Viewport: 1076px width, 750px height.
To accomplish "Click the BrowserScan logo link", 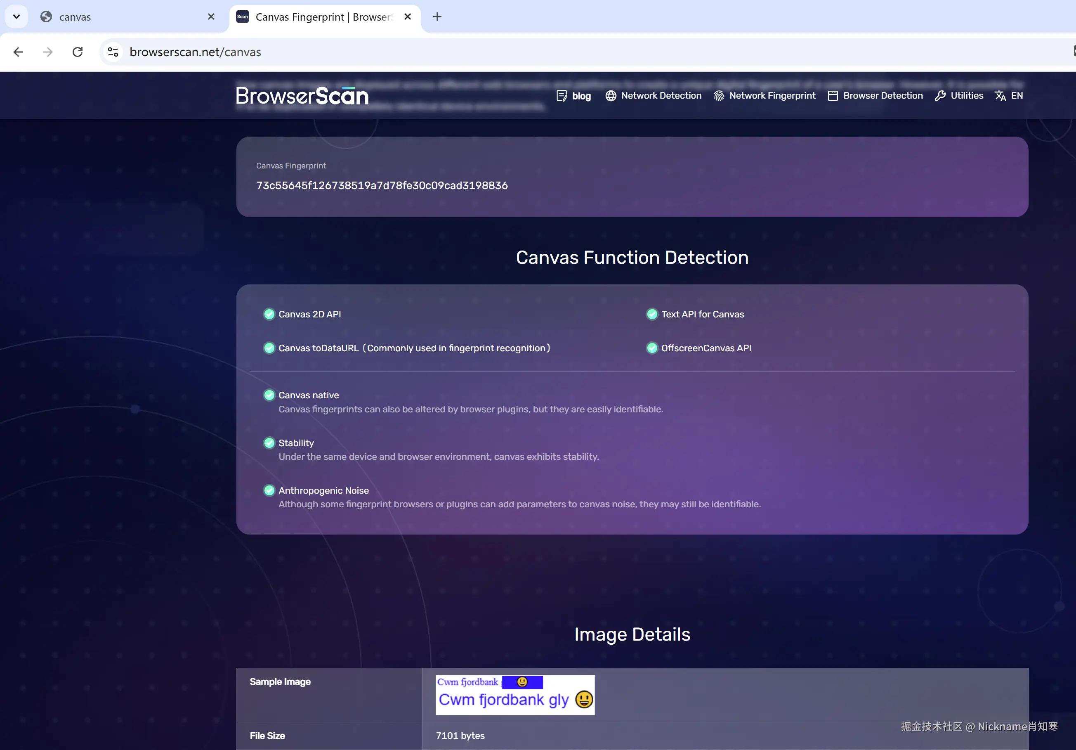I will 302,96.
